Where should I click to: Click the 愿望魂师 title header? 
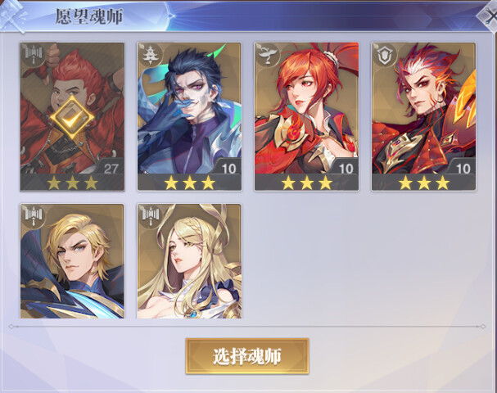pos(89,16)
